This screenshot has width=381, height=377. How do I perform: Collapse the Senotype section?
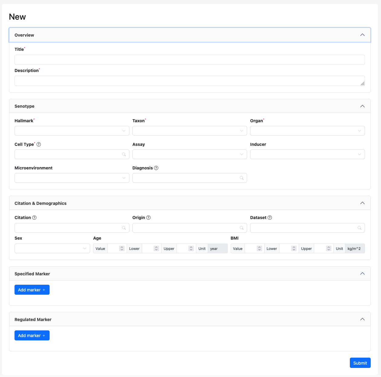coord(363,106)
